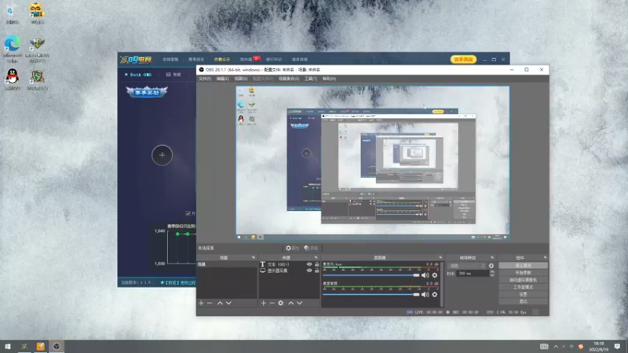The height and width of the screenshot is (353, 628).
Task: Open the orange app icon on the taskbar
Action: (x=41, y=347)
